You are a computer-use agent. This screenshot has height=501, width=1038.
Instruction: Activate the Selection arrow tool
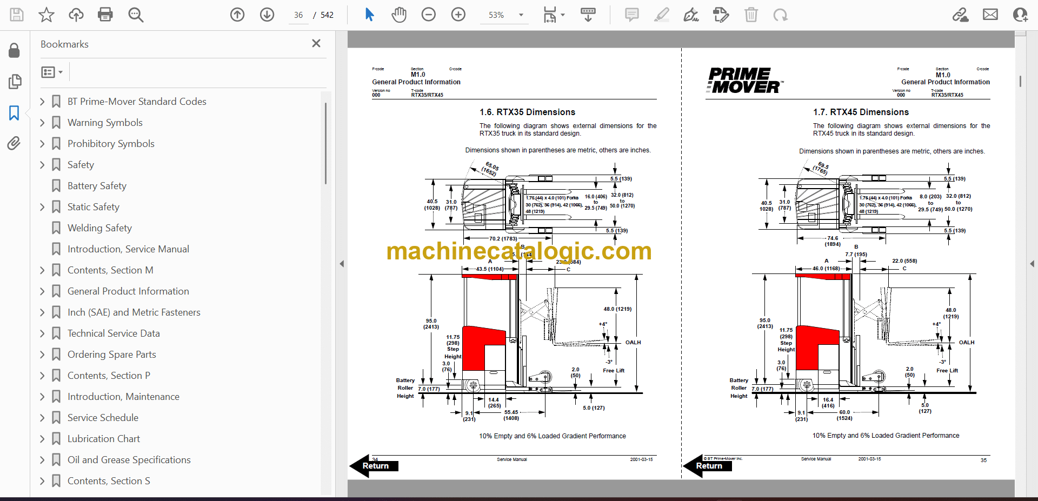(x=370, y=15)
